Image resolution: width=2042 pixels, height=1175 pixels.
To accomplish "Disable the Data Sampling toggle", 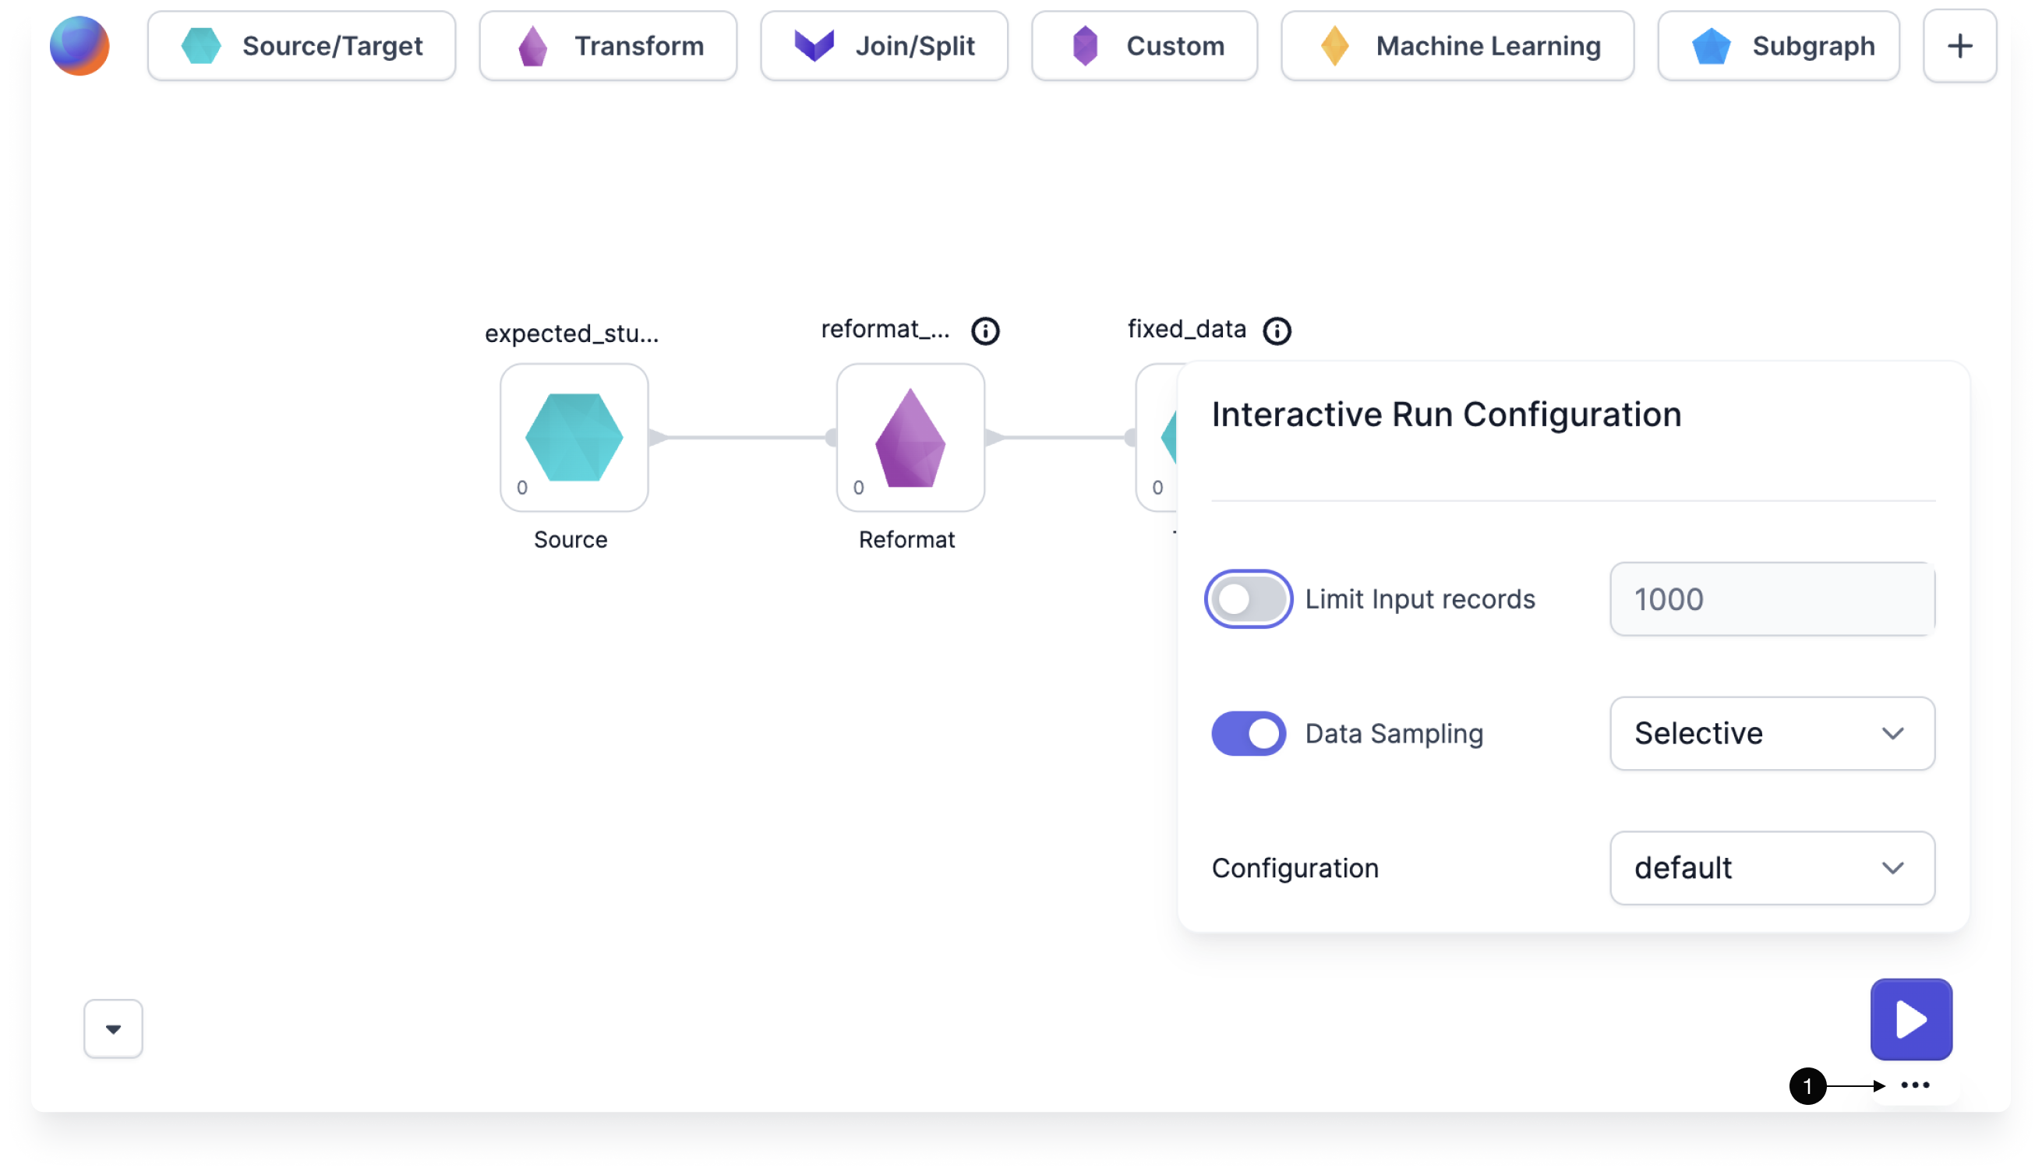I will click(1247, 732).
